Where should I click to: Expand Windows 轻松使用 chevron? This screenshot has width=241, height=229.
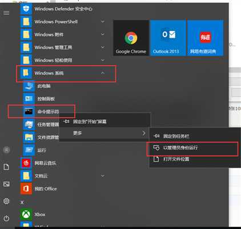[x=103, y=60]
